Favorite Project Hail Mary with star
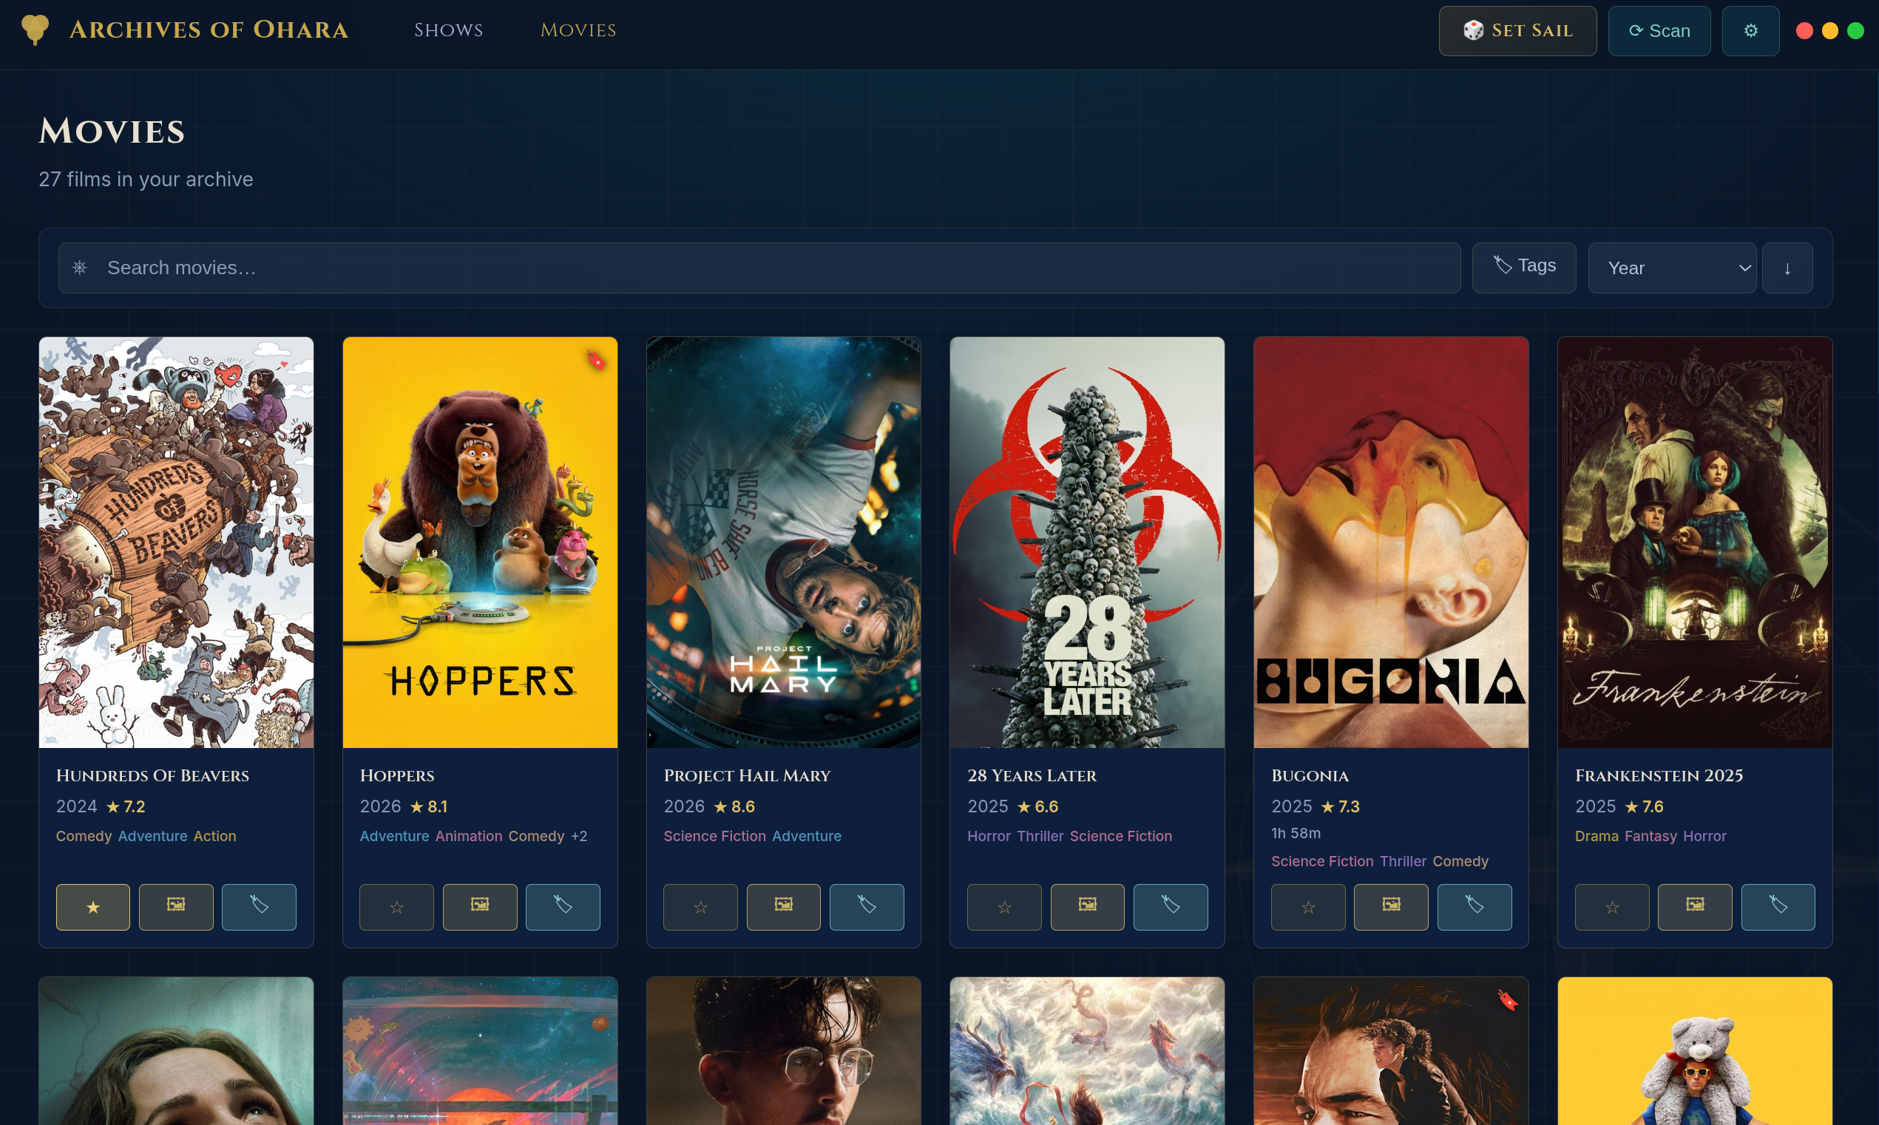 [x=700, y=907]
